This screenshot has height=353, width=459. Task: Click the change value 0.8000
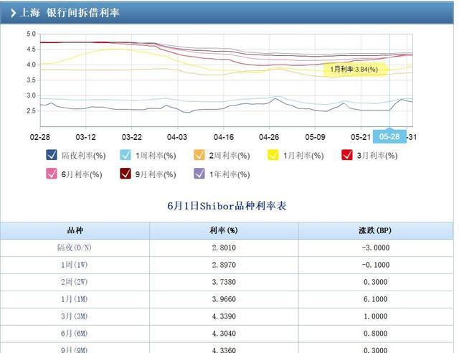(x=376, y=334)
